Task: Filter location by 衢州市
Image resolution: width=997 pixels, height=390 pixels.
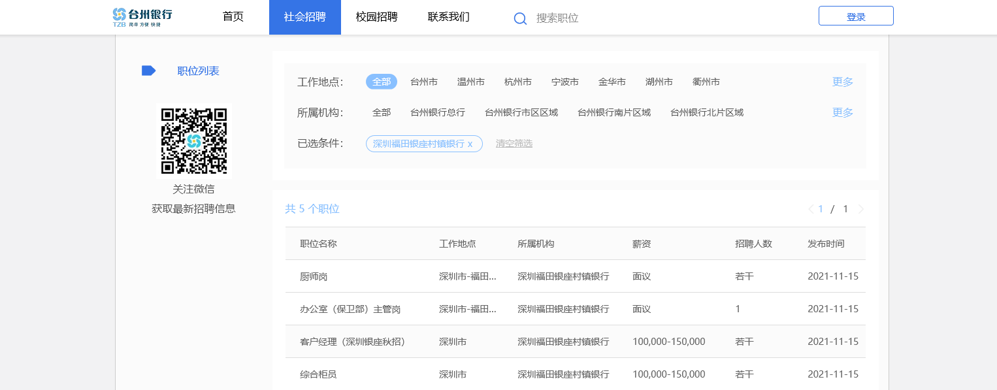Action: point(706,82)
